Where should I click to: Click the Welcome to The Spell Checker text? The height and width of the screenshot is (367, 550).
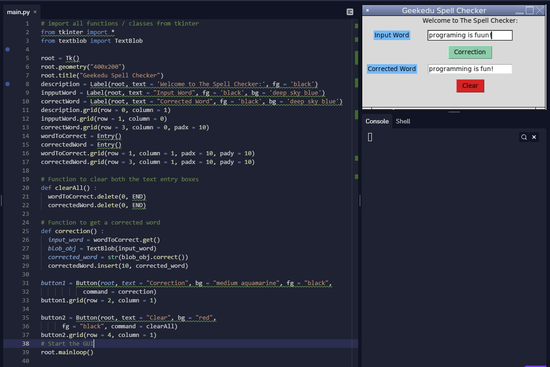point(470,20)
